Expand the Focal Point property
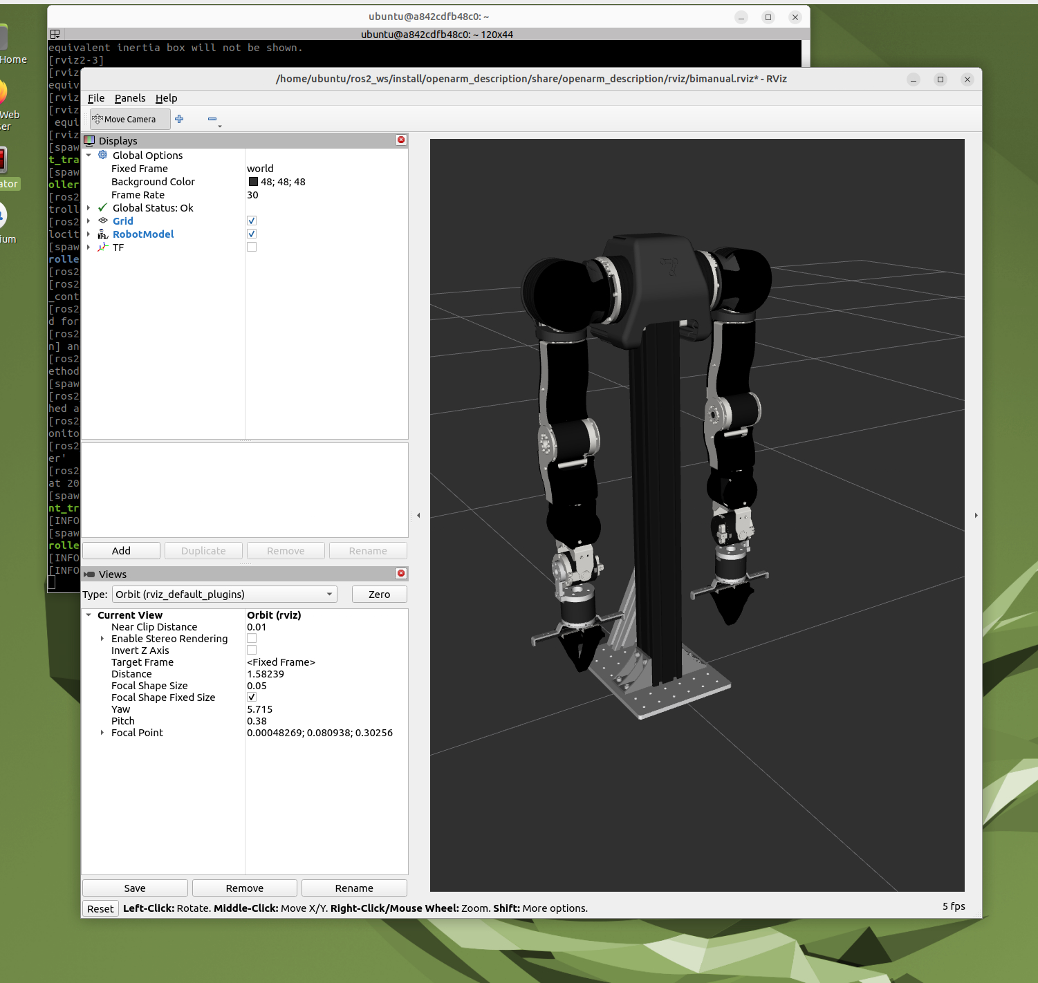1038x983 pixels. click(x=102, y=733)
